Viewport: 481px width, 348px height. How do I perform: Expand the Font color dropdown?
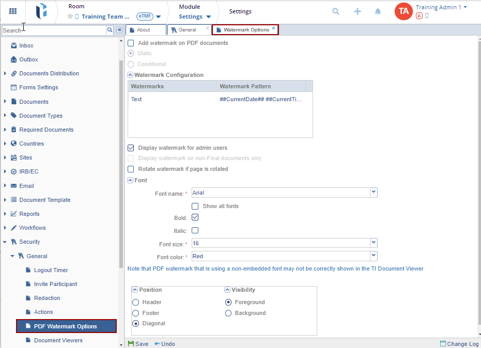click(x=374, y=256)
